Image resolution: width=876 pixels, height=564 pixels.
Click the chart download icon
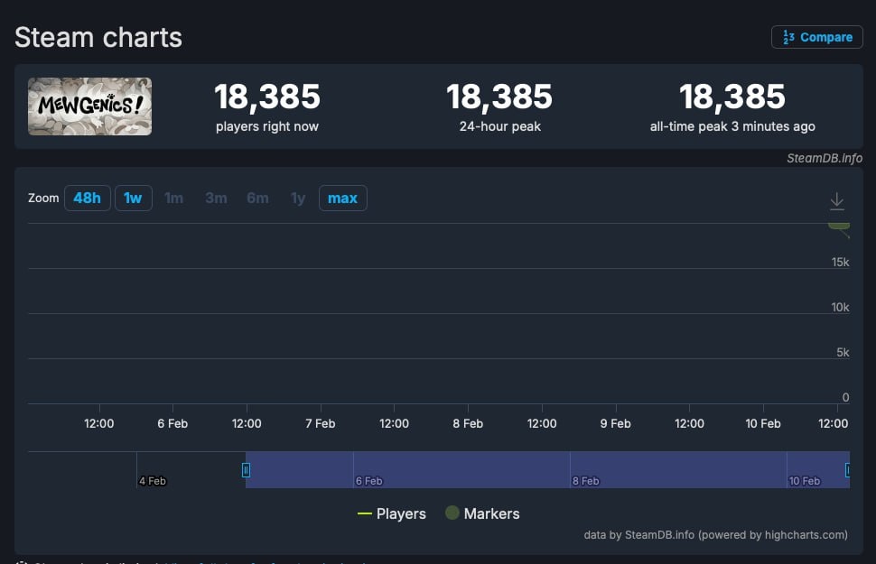point(837,201)
